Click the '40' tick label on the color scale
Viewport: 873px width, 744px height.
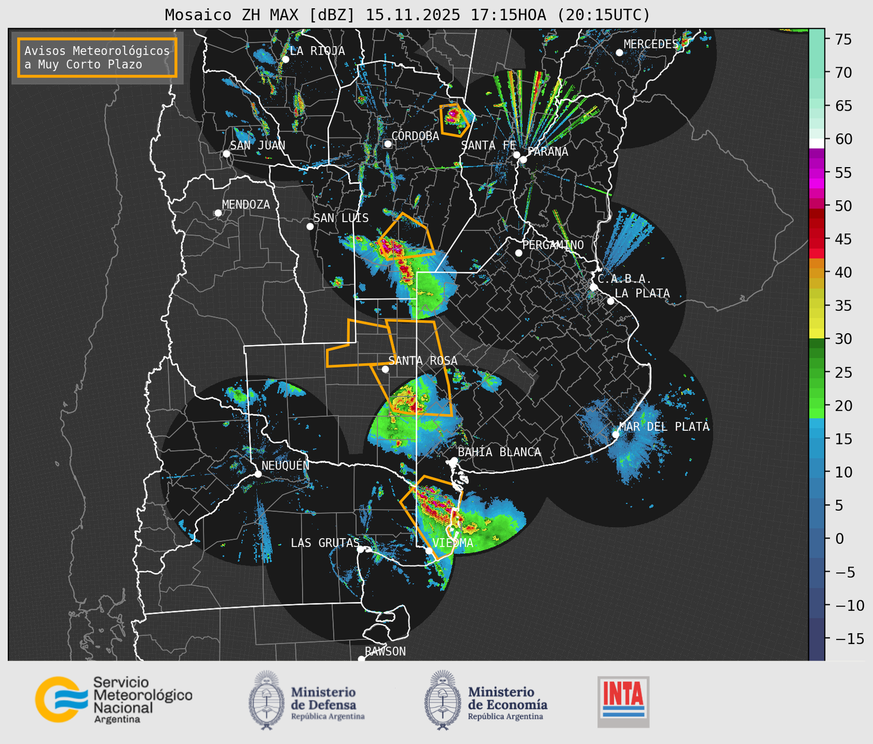(x=844, y=272)
